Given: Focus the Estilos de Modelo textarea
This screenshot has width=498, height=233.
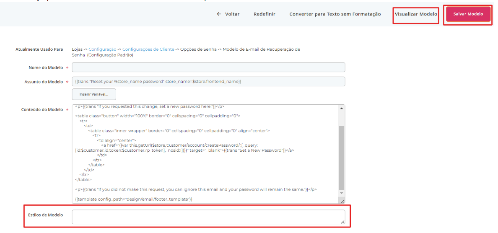Looking at the screenshot, I should [x=208, y=217].
